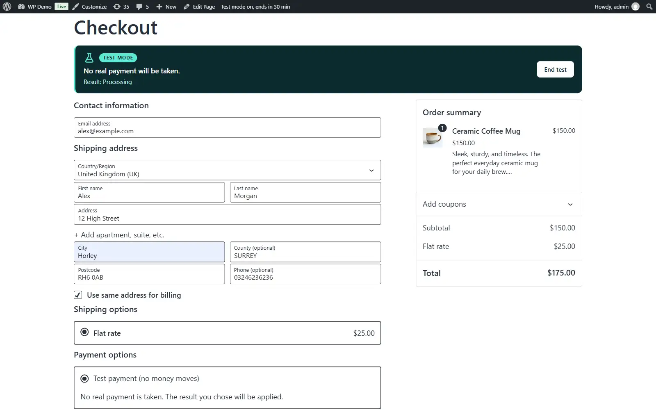This screenshot has width=656, height=410.
Task: Click the item quantity badge 1
Action: coord(442,128)
